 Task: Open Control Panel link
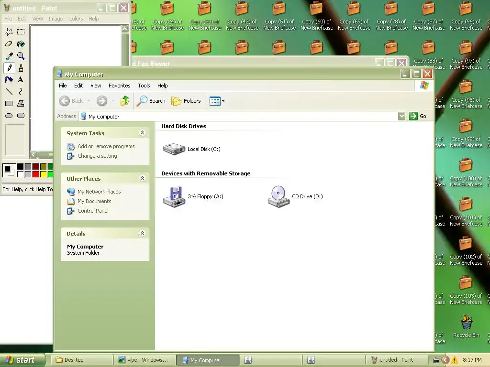coord(93,211)
